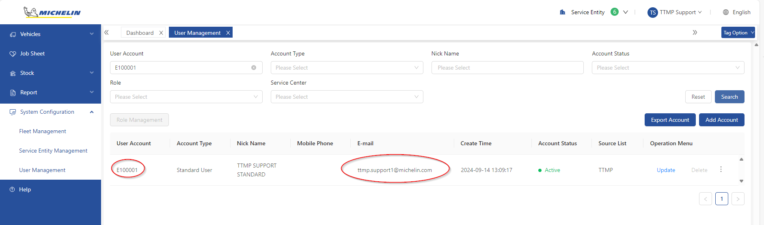Click the Add Account button
764x225 pixels.
click(x=721, y=120)
